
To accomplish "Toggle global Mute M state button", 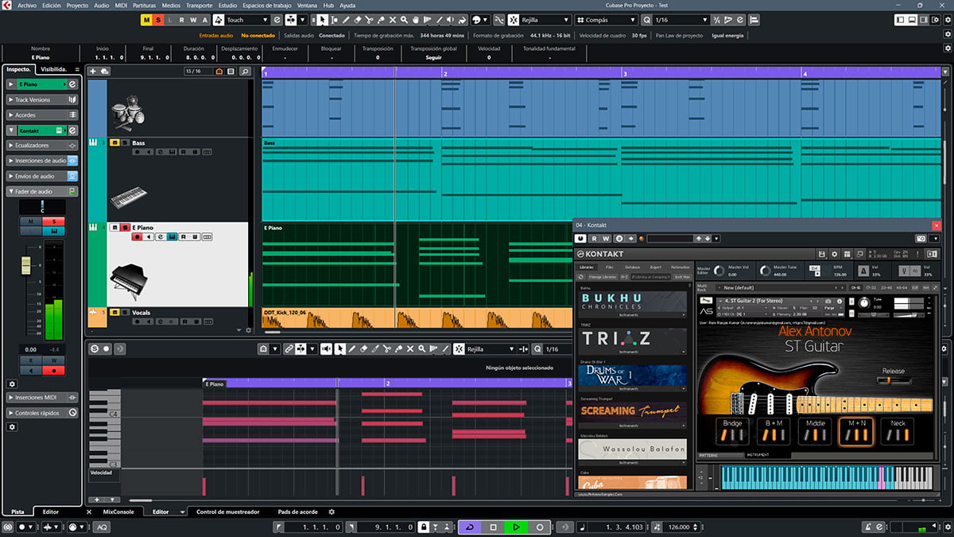I will pos(146,20).
